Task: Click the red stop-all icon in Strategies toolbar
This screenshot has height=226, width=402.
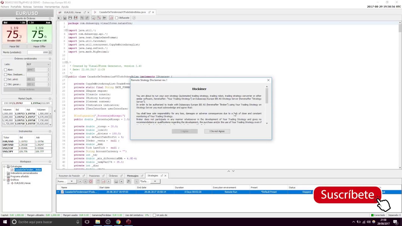Action: coord(91,181)
